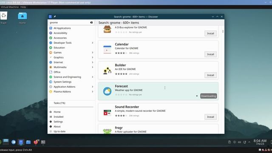
Task: Click the clock in taskbar
Action: pos(260,142)
